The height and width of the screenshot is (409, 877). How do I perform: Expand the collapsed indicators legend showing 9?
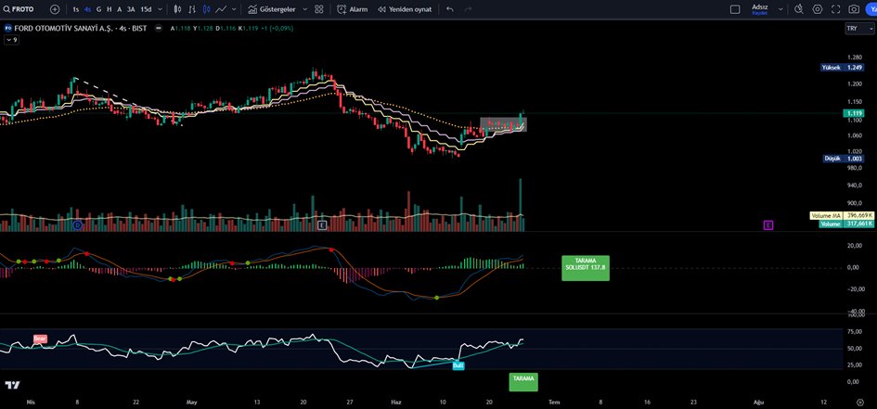(11, 40)
